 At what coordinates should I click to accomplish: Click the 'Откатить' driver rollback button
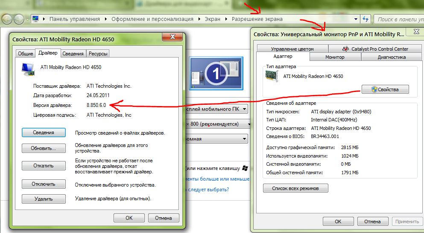pyautogui.click(x=44, y=166)
